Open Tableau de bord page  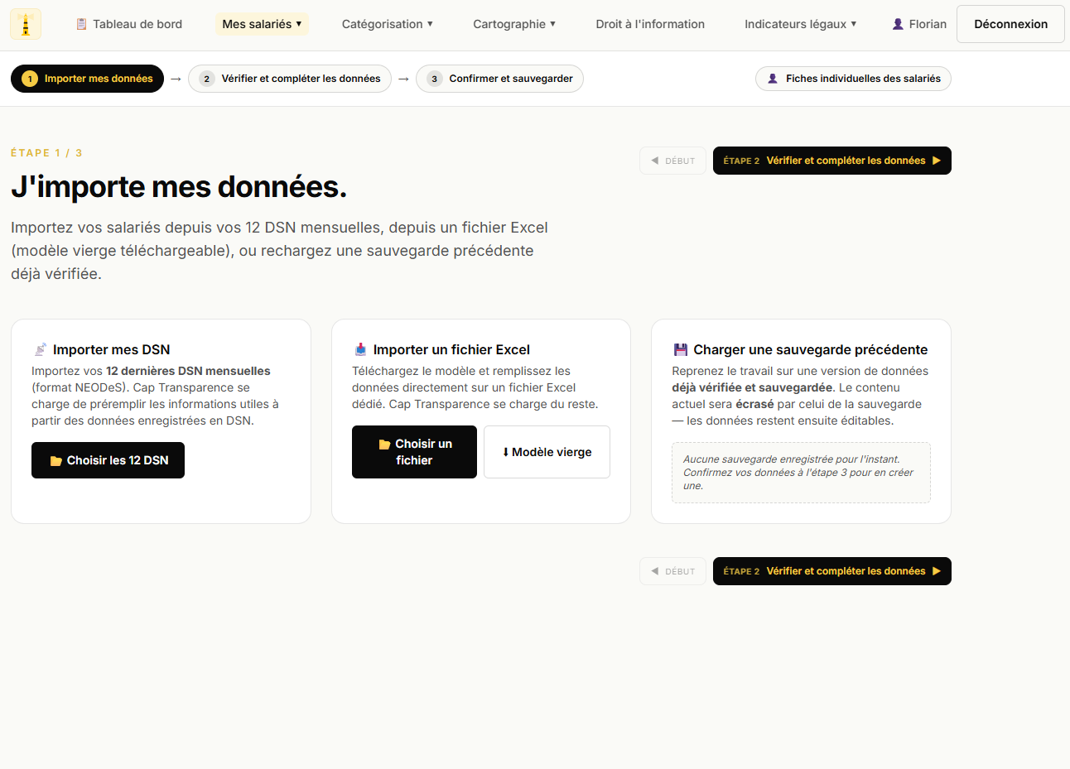point(128,24)
